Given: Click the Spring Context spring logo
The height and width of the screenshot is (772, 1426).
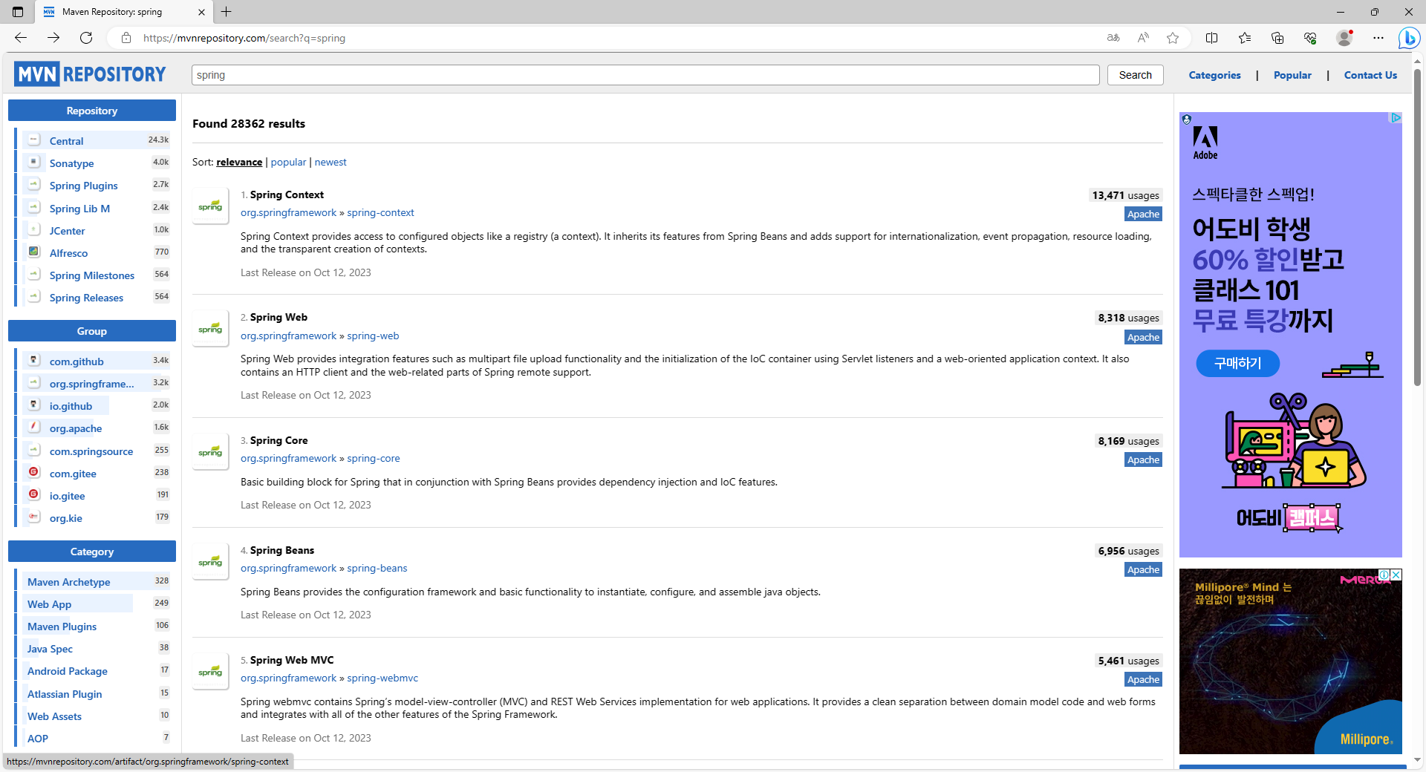Looking at the screenshot, I should [x=210, y=206].
